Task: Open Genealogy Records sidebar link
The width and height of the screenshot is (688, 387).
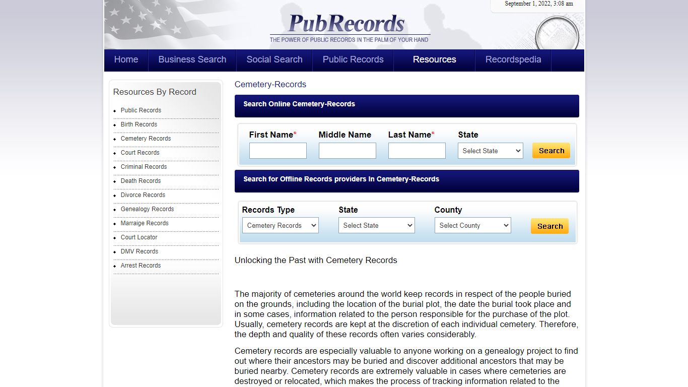Action: pos(147,209)
